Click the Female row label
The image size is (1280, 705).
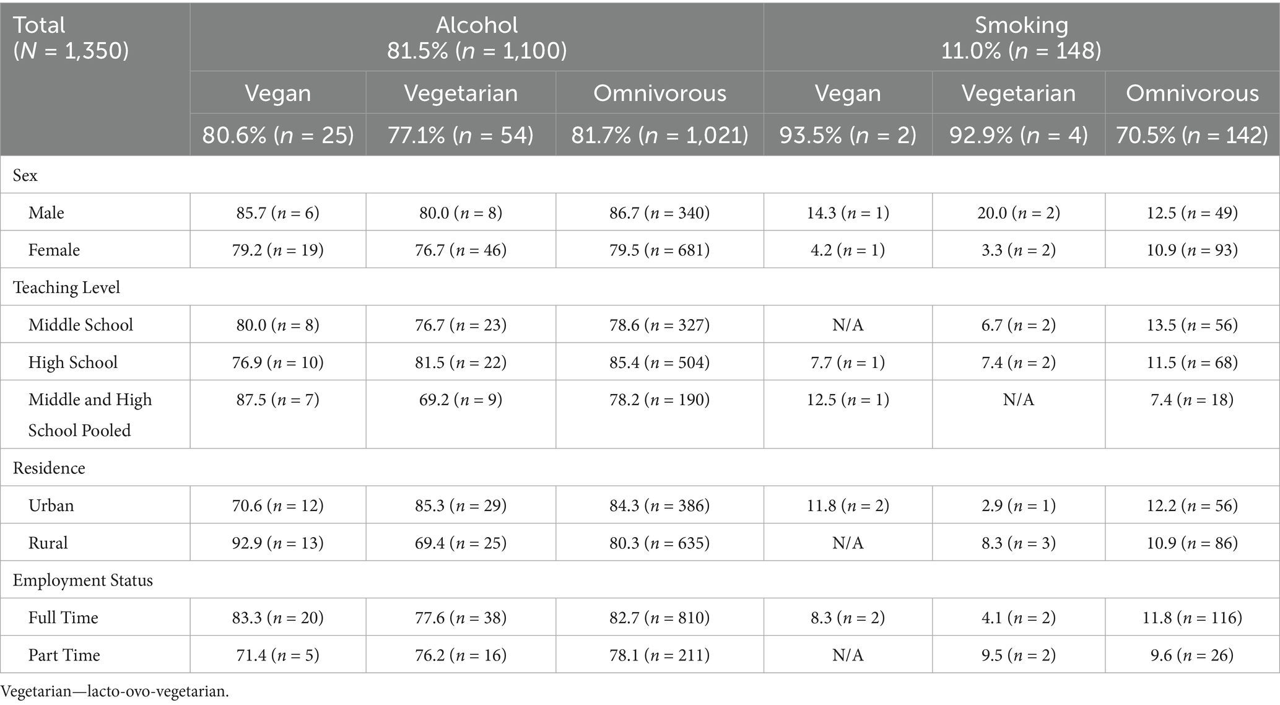54,250
